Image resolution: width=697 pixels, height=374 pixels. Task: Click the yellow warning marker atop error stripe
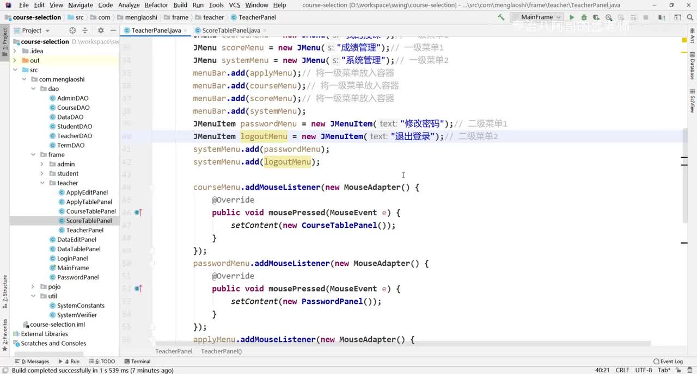[x=684, y=40]
